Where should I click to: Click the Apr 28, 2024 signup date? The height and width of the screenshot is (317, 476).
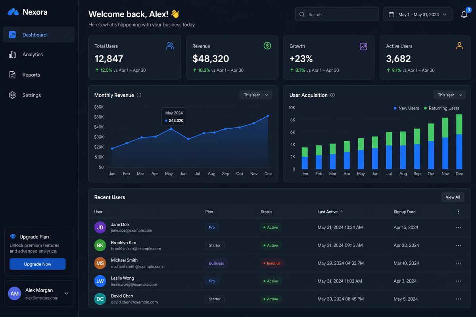tap(406, 245)
